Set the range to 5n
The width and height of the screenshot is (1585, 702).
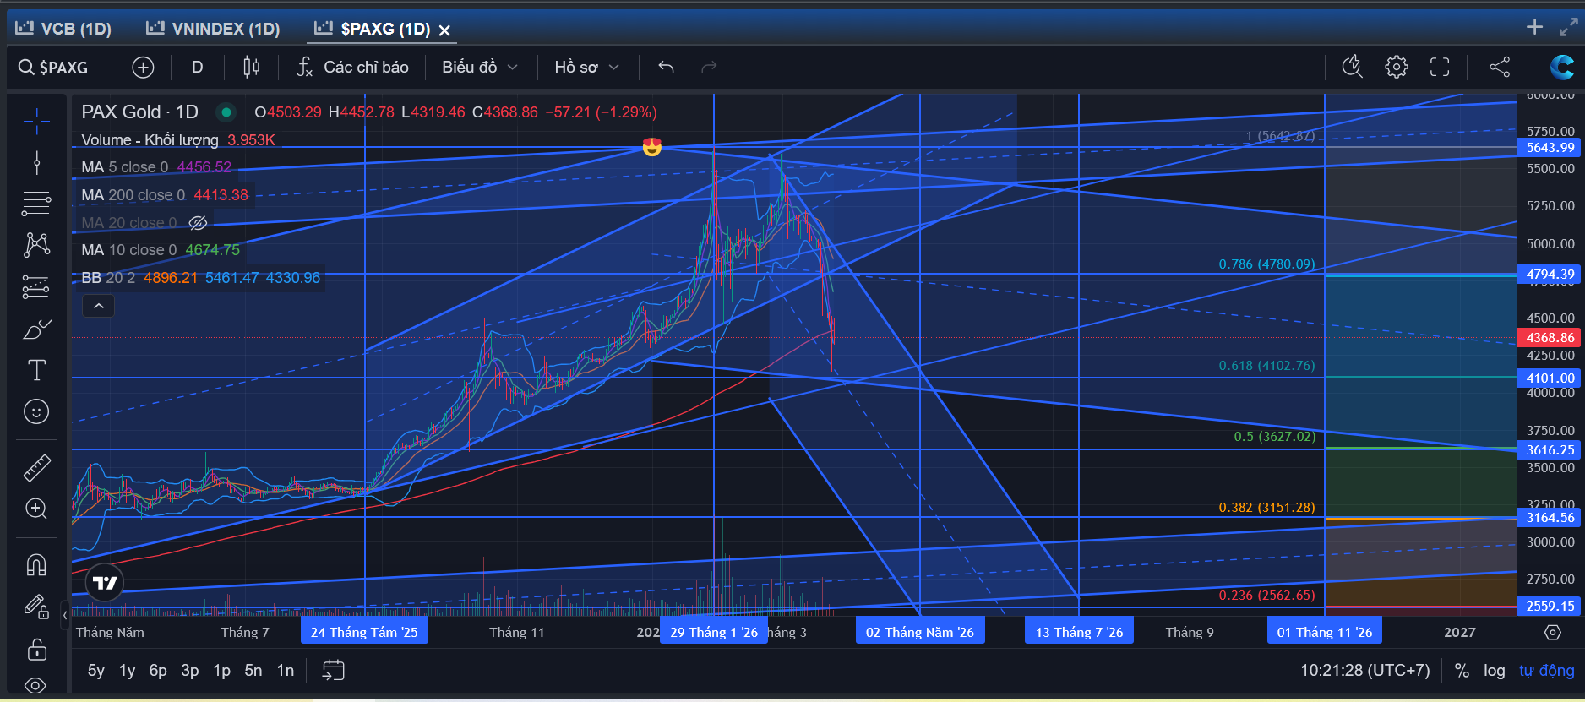pyautogui.click(x=253, y=671)
